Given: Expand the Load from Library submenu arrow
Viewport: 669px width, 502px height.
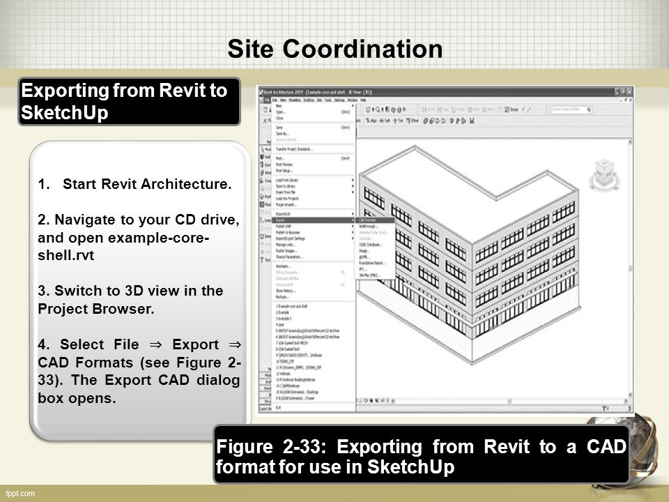Looking at the screenshot, I should (x=353, y=180).
